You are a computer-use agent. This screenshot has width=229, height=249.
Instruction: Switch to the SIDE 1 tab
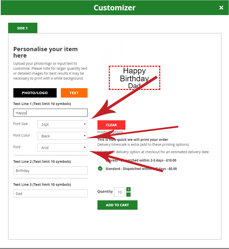[x=23, y=28]
